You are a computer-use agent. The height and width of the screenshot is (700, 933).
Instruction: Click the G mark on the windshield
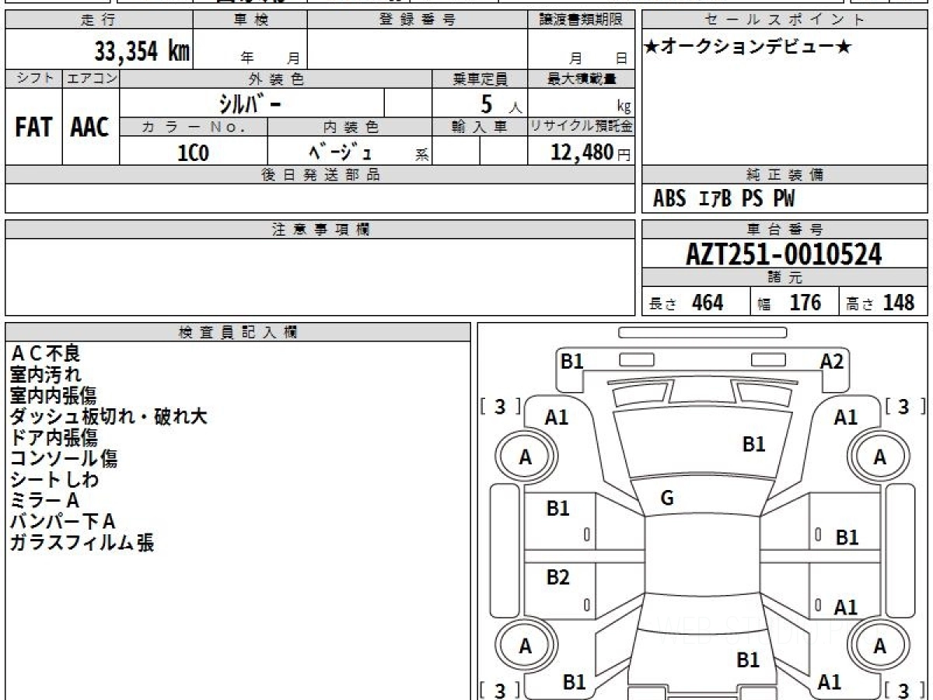[666, 499]
